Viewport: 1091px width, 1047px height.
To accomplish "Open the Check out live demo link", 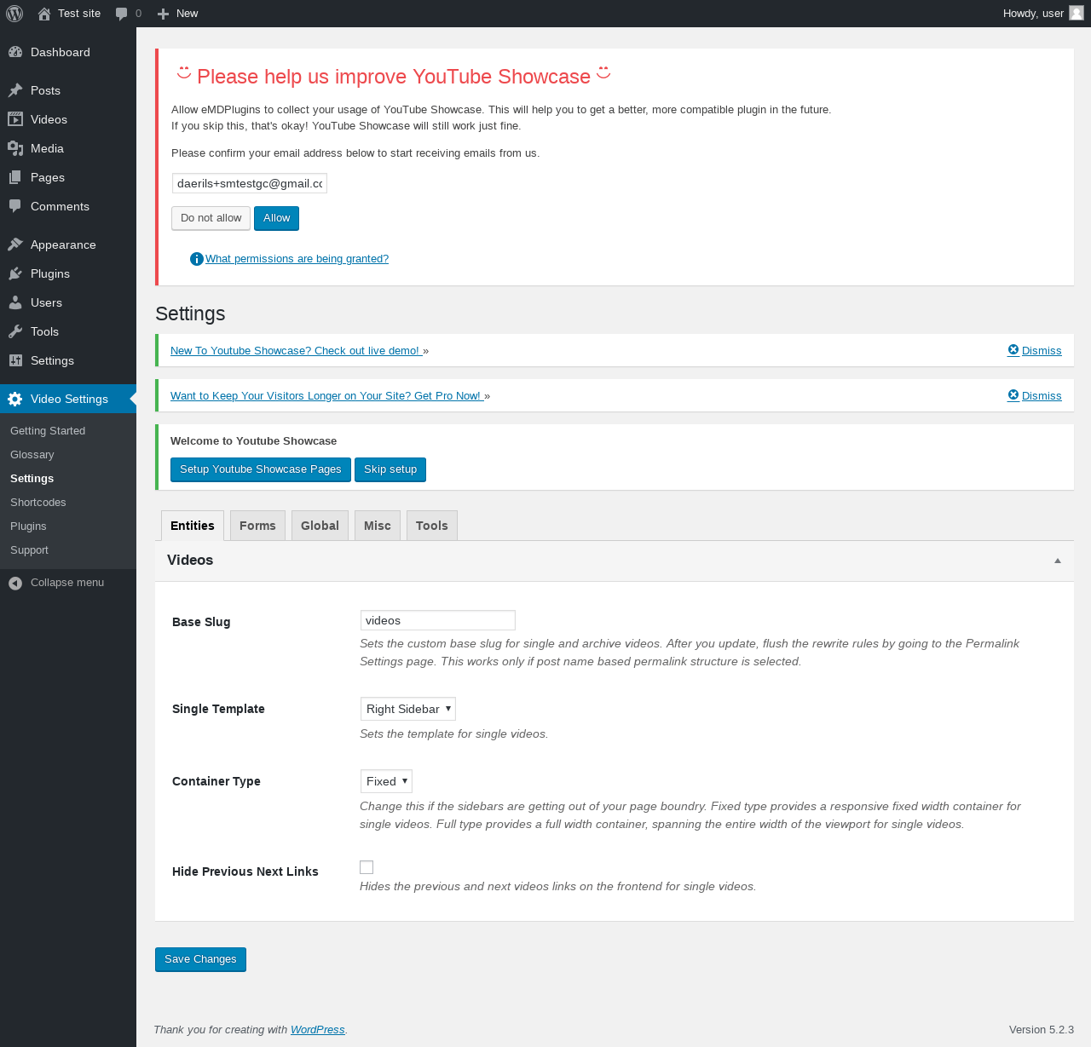I will tap(297, 351).
